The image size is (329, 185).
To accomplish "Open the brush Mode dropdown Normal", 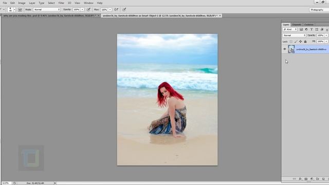I will tap(47, 10).
